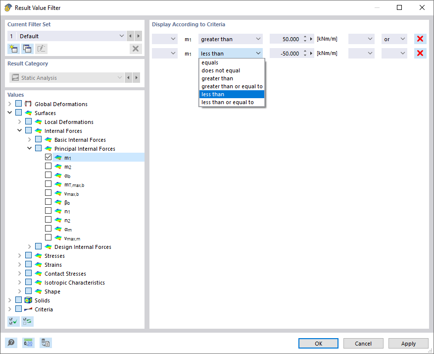This screenshot has height=354, width=434.
Task: Open the help assistant
Action: point(11,343)
